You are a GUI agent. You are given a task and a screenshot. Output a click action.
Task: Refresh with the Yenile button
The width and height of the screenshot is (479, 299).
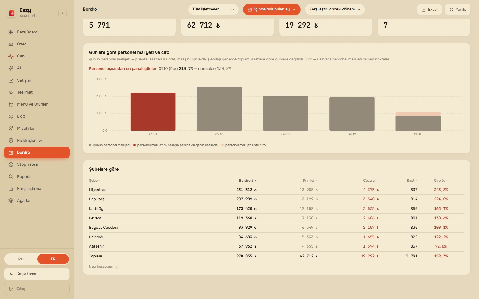tap(457, 10)
